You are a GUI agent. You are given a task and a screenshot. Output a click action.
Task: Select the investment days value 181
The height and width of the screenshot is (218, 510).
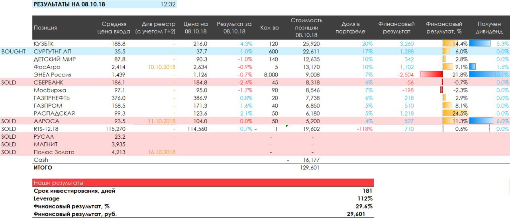[367, 191]
